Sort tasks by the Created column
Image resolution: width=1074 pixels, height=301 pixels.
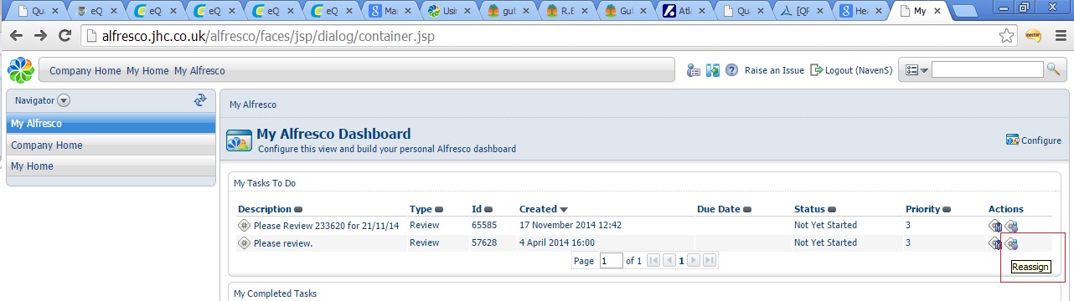coord(544,209)
